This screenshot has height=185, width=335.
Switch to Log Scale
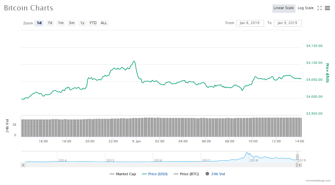305,8
